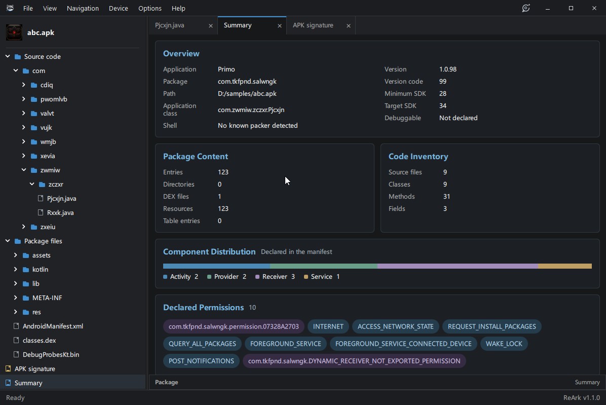This screenshot has width=606, height=405.
Task: Click the tan Service bar segment
Action: coord(564,266)
